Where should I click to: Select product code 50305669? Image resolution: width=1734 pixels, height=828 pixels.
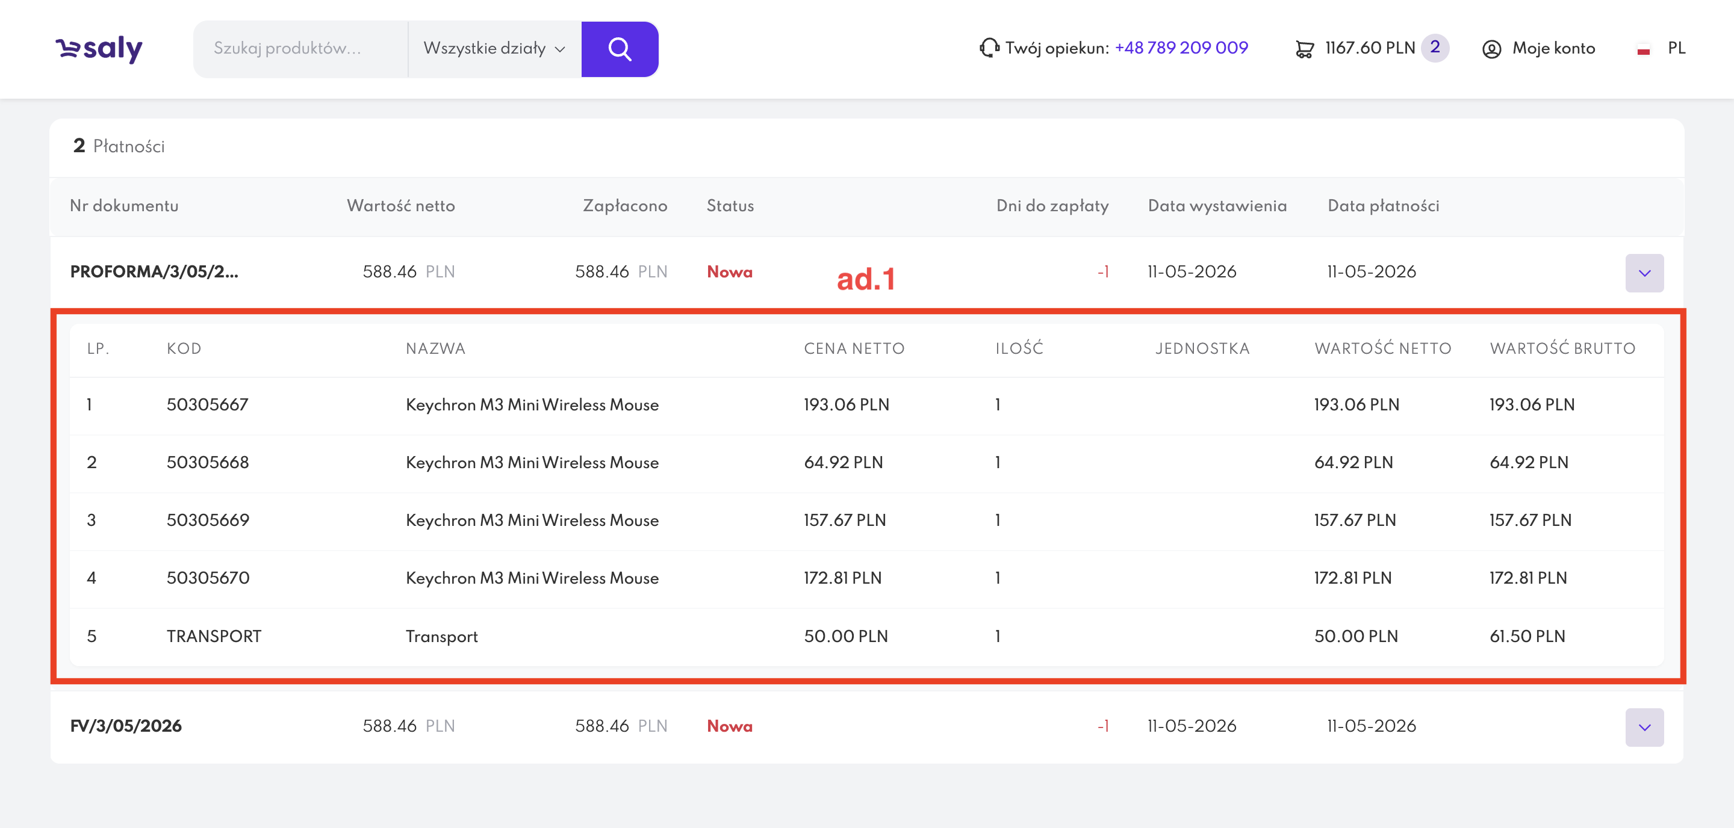click(x=207, y=520)
